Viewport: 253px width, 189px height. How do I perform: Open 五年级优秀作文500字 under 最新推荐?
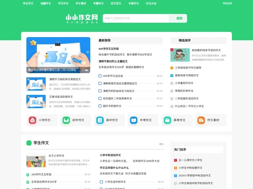pos(111,67)
